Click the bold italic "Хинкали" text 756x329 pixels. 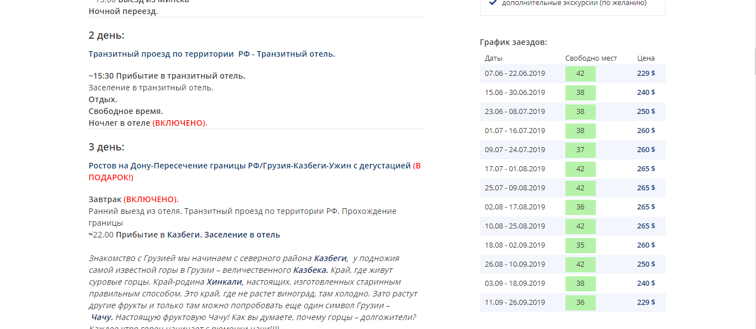click(x=224, y=282)
